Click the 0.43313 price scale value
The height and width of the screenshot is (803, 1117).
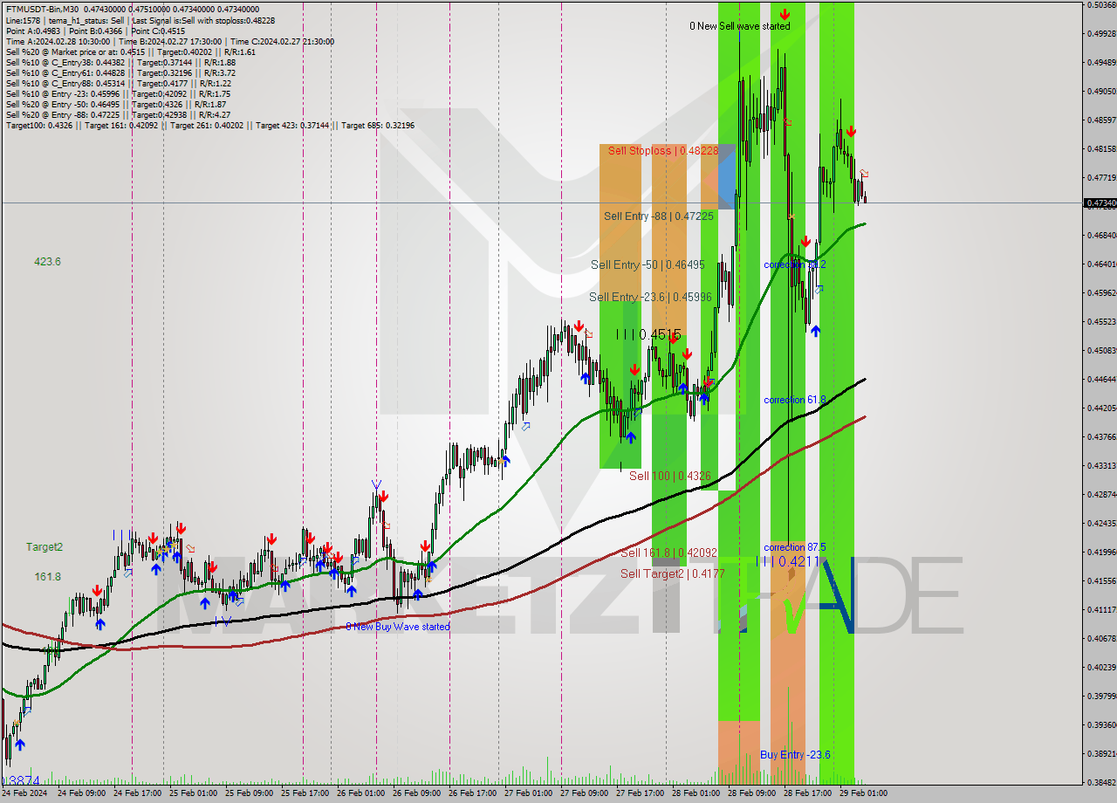(x=1100, y=465)
